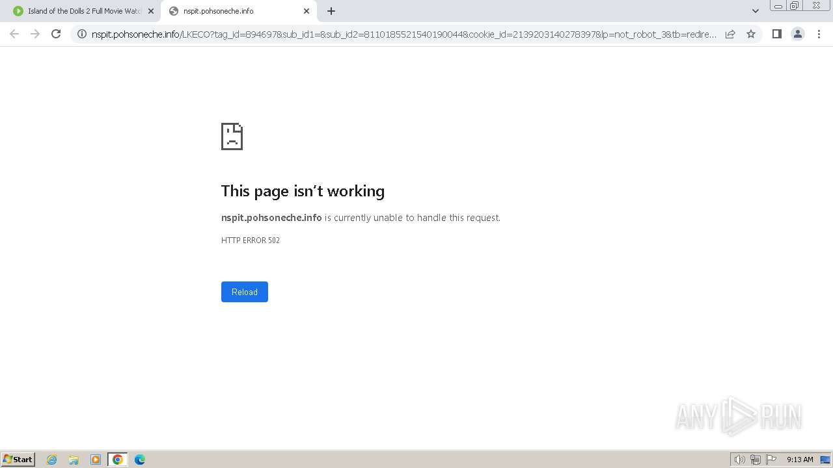Close the nspit.pohsoneche.info tab
This screenshot has width=833, height=468.
[x=307, y=11]
